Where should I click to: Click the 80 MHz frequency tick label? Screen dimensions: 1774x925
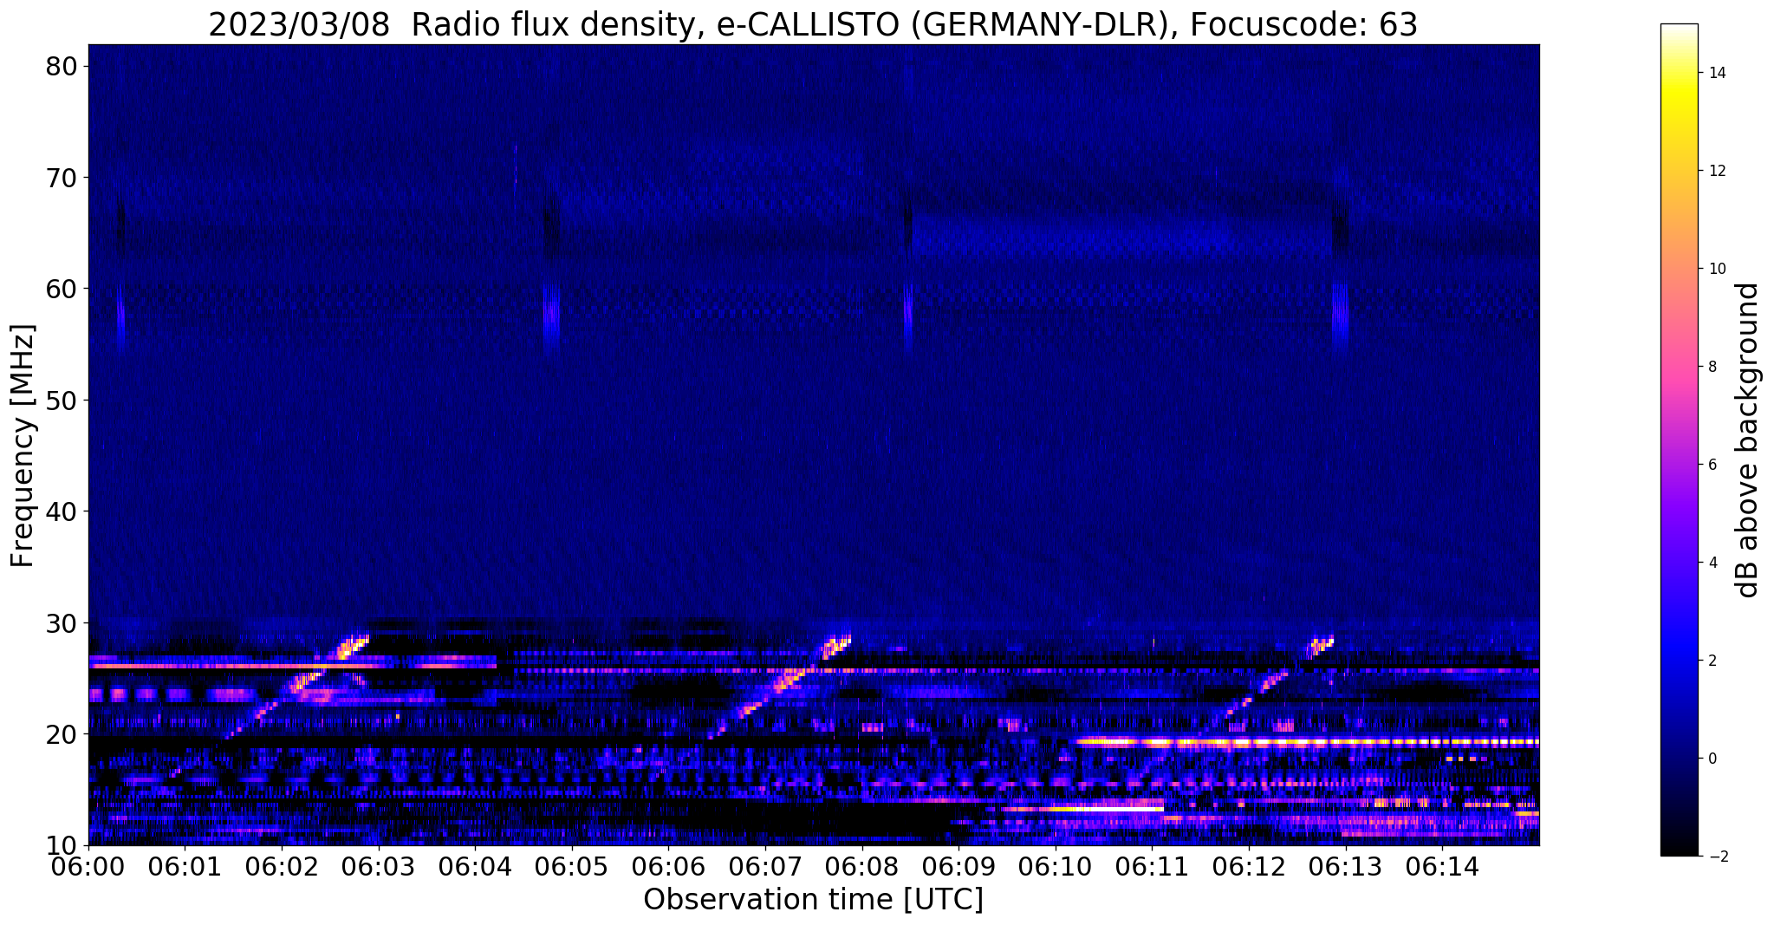(62, 67)
